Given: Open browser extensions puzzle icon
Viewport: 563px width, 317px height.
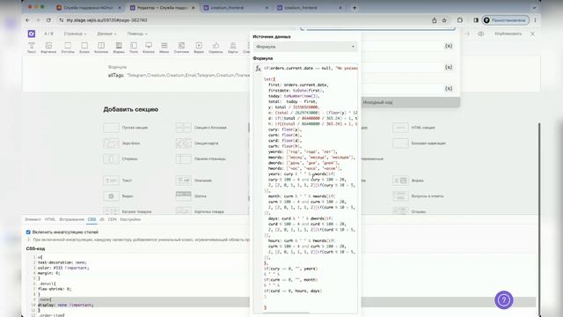Looking at the screenshot, I should (460, 20).
